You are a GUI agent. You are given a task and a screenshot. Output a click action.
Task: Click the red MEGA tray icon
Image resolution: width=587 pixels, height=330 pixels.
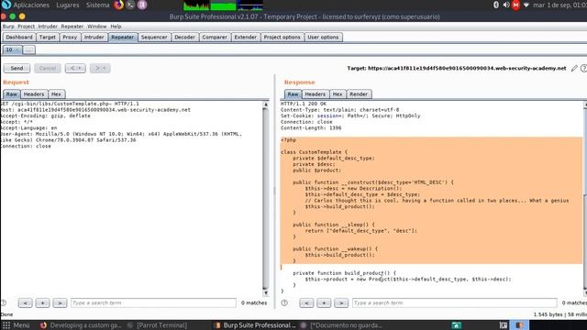pyautogui.click(x=515, y=5)
